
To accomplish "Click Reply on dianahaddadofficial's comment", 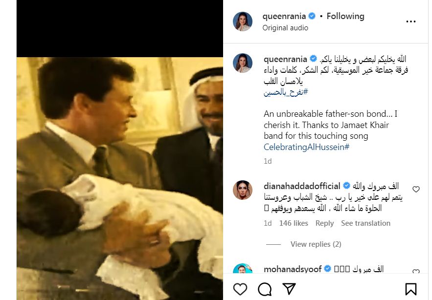I will click(x=324, y=223).
